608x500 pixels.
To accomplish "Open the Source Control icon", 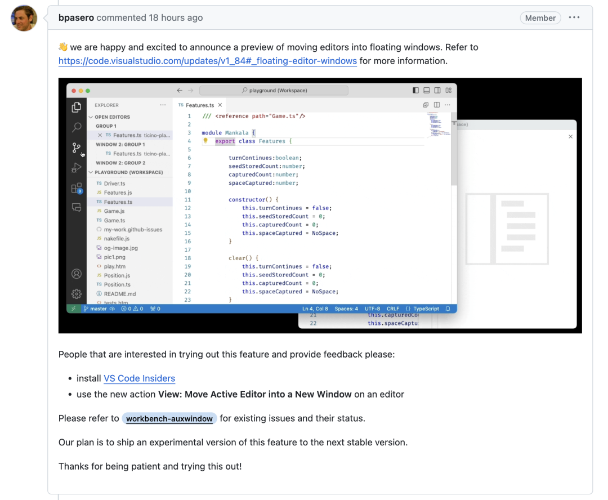I will pos(77,148).
